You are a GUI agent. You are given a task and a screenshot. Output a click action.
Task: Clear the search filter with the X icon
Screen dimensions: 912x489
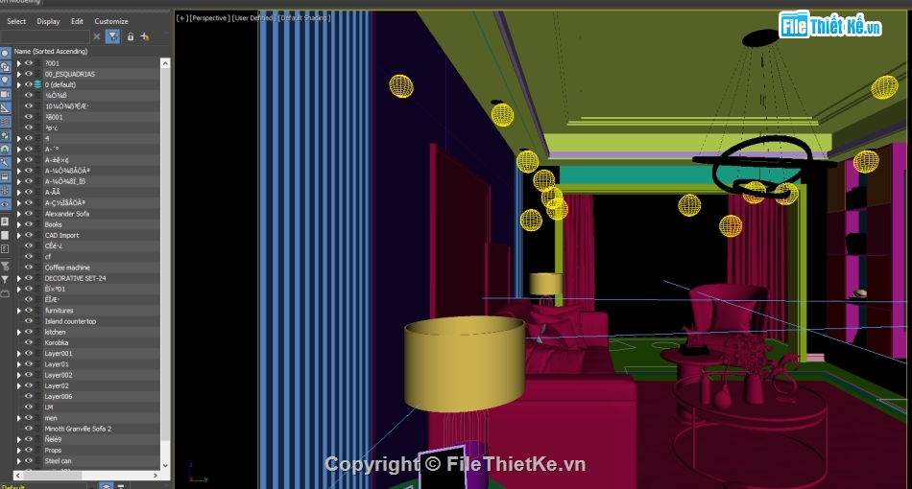[97, 36]
